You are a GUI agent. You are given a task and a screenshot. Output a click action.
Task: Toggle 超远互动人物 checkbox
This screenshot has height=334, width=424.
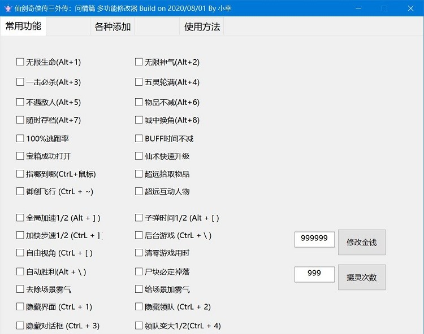(139, 191)
